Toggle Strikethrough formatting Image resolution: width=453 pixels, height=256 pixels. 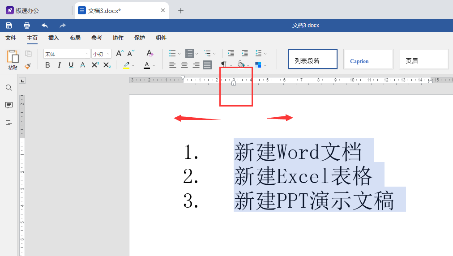pos(83,65)
